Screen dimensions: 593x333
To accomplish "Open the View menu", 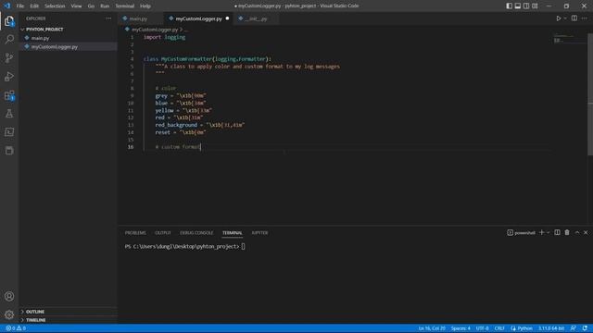I will pyautogui.click(x=76, y=6).
